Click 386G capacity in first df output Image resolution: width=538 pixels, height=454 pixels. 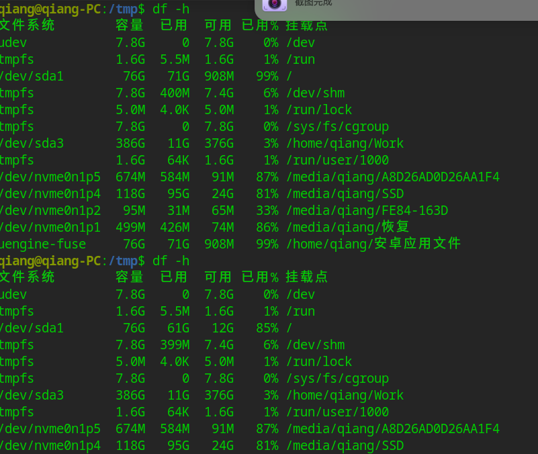click(130, 144)
